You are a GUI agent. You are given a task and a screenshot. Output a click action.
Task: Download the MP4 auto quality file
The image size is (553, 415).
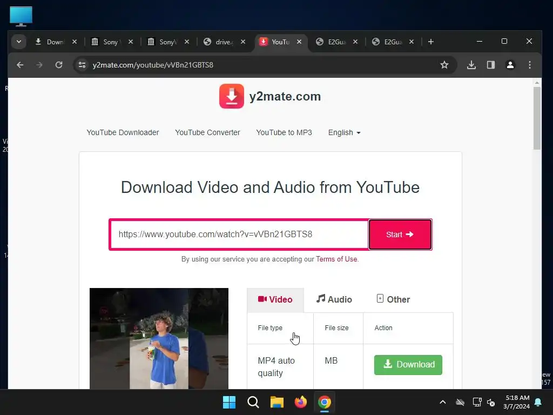pyautogui.click(x=408, y=365)
